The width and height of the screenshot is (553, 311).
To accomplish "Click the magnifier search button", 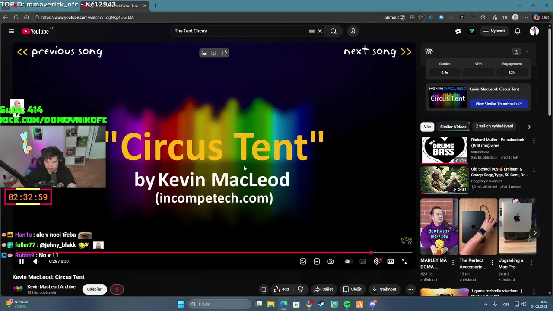I will click(334, 31).
